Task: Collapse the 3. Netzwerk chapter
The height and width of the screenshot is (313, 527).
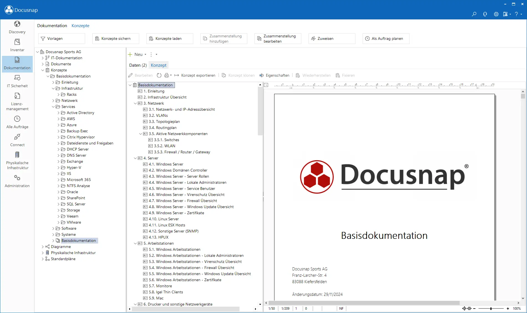Action: 135,103
